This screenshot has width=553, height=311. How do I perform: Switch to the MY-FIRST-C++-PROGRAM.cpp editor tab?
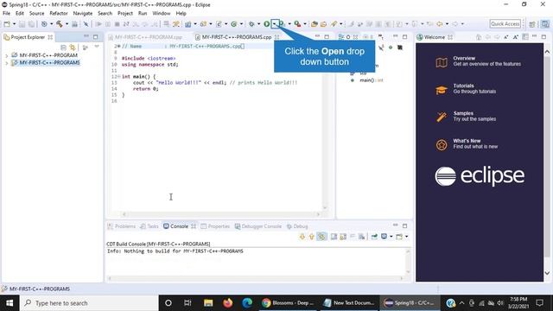[148, 37]
